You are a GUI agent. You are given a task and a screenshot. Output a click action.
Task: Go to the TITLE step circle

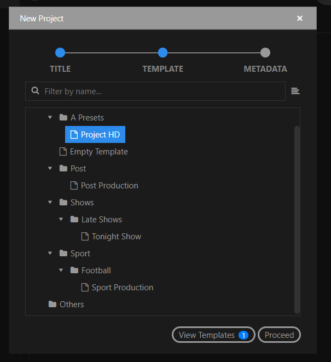click(60, 53)
